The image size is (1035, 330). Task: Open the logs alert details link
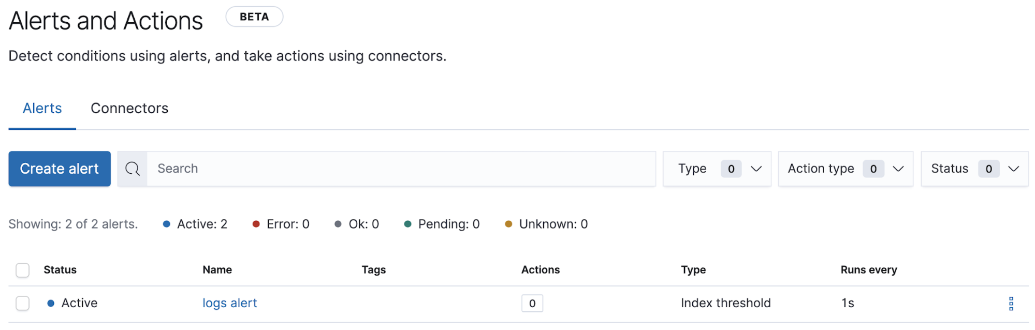click(229, 303)
